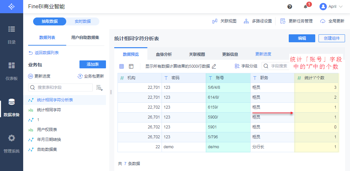Open the table sort filter dropdown
This screenshot has height=171, width=350.
[99, 87]
